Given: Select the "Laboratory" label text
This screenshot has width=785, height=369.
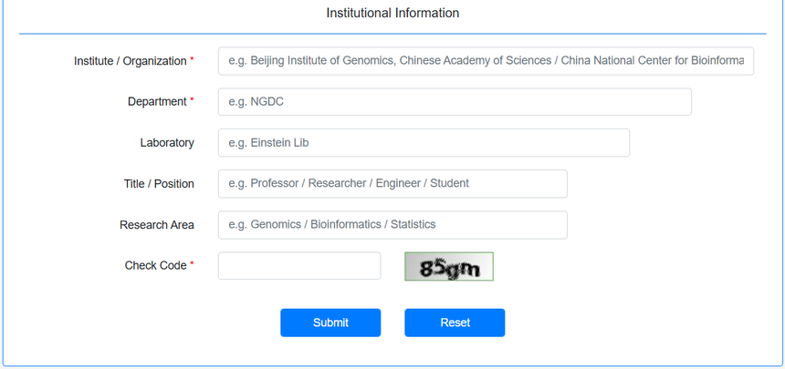Looking at the screenshot, I should [167, 143].
